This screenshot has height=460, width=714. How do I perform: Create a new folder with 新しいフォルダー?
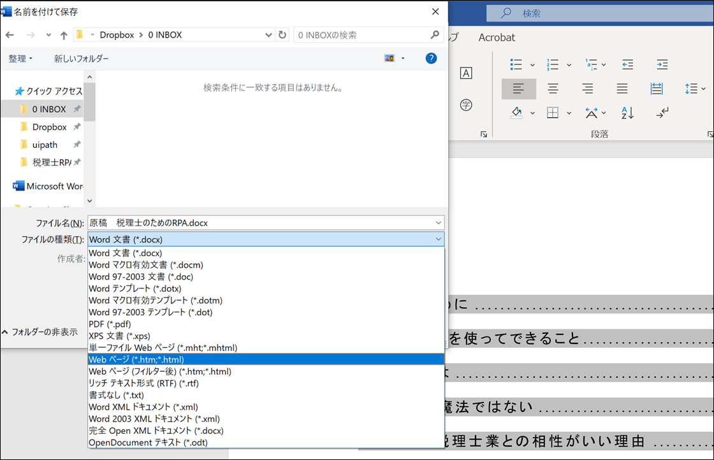tap(81, 58)
